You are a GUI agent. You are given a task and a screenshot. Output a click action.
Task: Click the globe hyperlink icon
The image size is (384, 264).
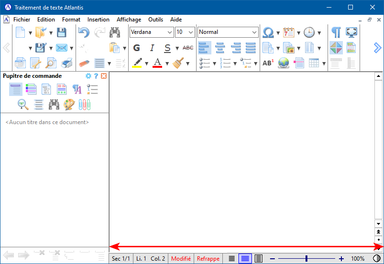283,63
